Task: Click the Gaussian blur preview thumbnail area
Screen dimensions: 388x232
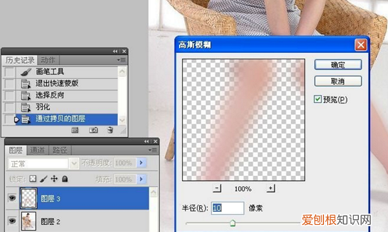Action: coord(244,120)
